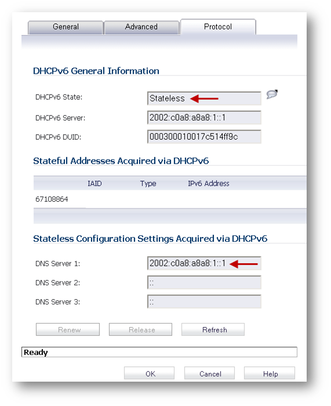
Task: Confirm with the OK button
Action: pyautogui.click(x=150, y=373)
